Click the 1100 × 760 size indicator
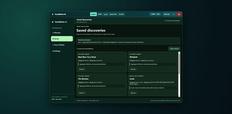Viewport: 232px width, 114px height. point(155,14)
